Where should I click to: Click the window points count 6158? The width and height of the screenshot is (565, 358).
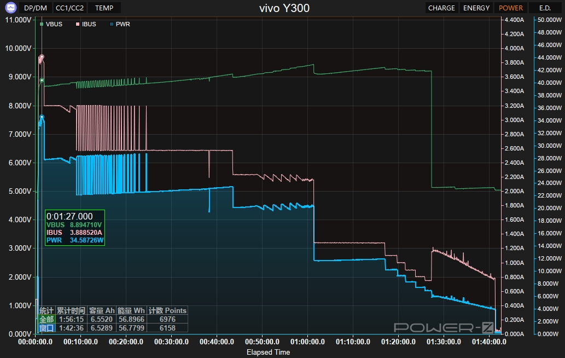click(x=167, y=328)
